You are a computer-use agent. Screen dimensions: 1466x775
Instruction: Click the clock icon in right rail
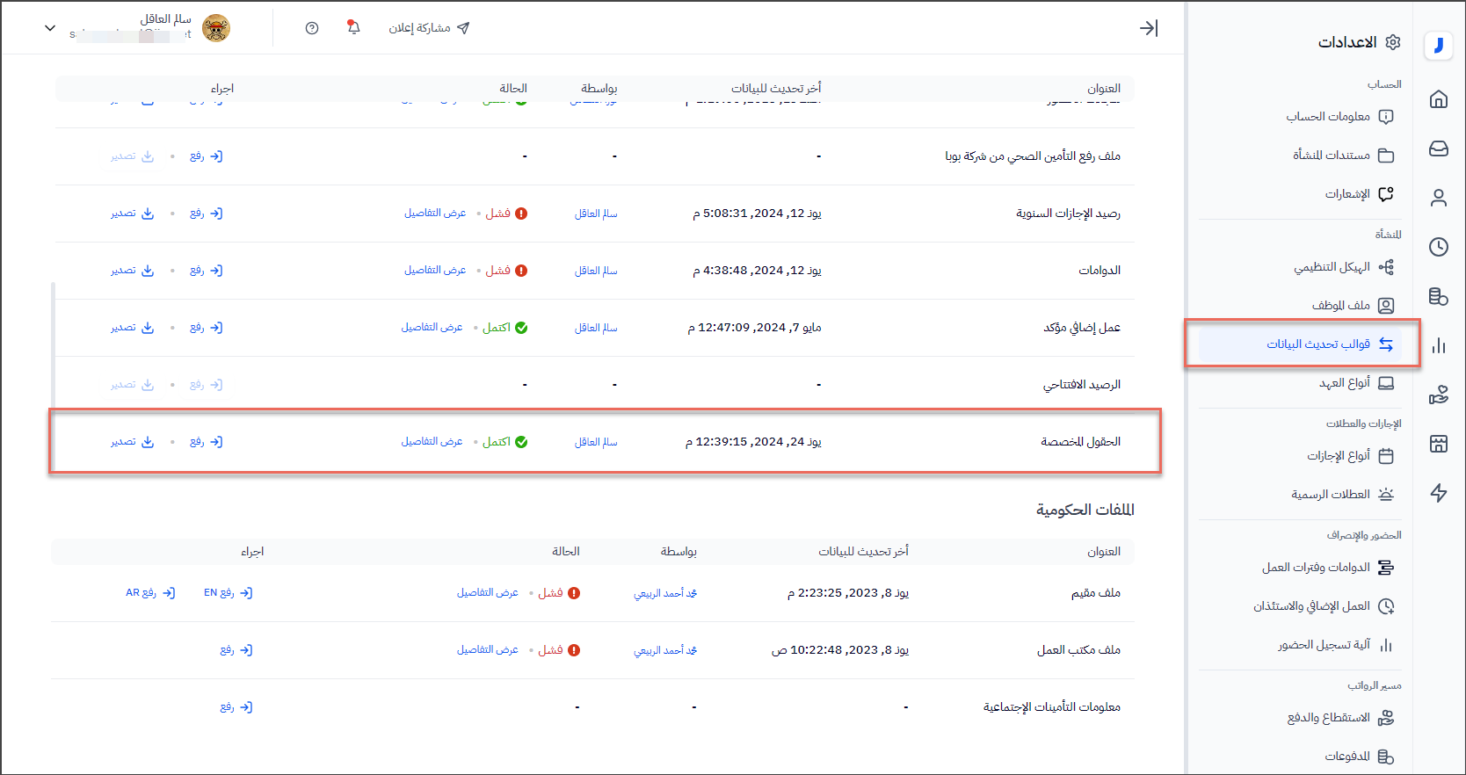point(1438,247)
